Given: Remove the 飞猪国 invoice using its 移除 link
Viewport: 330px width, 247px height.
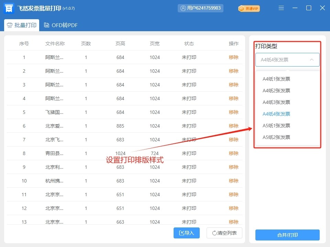Looking at the screenshot, I should tap(233, 112).
